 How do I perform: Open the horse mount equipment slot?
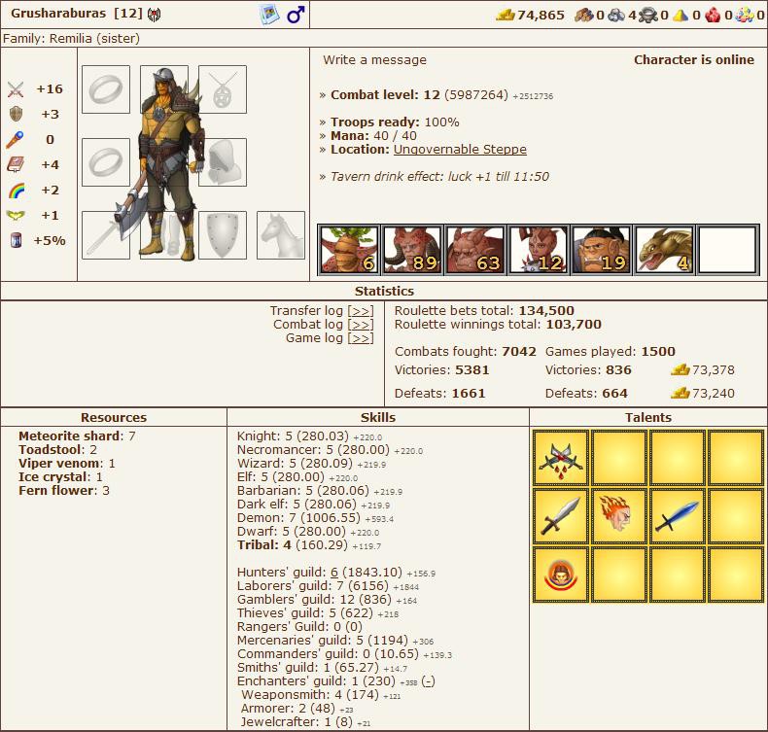(281, 235)
